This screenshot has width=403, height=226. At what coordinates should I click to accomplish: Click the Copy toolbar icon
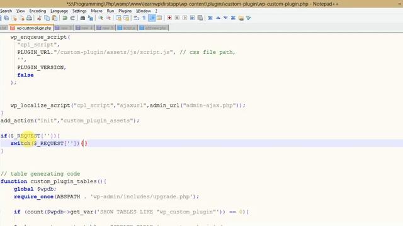point(47,18)
